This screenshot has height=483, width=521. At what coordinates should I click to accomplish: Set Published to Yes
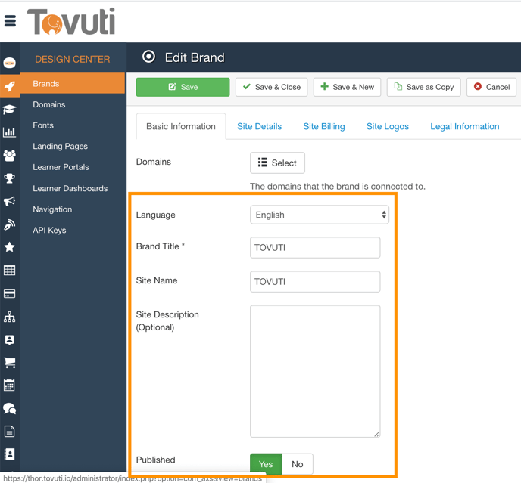tap(266, 464)
